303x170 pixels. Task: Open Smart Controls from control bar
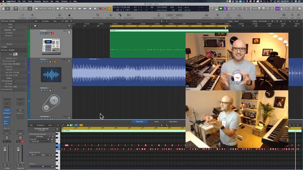pyautogui.click(x=21, y=8)
